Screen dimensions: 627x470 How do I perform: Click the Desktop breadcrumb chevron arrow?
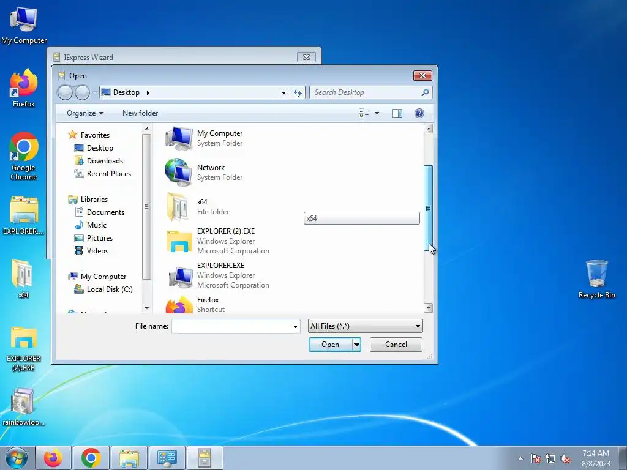point(148,93)
